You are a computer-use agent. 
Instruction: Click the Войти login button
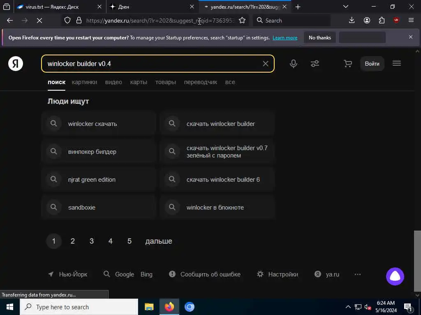(x=372, y=64)
